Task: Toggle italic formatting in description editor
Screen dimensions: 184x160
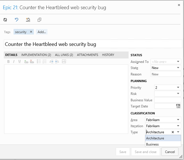Action: (x=14, y=62)
